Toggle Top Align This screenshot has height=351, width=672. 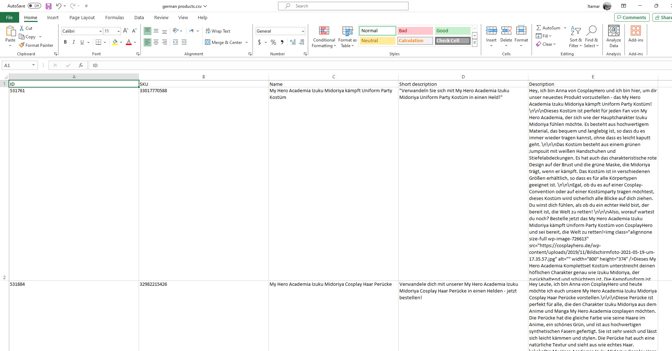coord(148,31)
